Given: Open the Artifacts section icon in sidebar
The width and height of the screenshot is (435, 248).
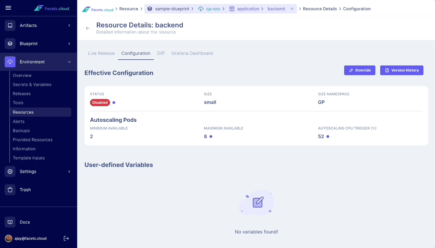Looking at the screenshot, I should coord(10,25).
